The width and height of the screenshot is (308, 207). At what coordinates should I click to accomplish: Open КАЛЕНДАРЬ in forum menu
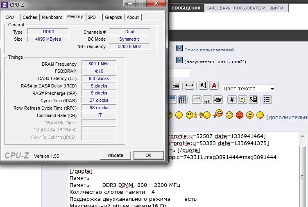click(x=218, y=8)
